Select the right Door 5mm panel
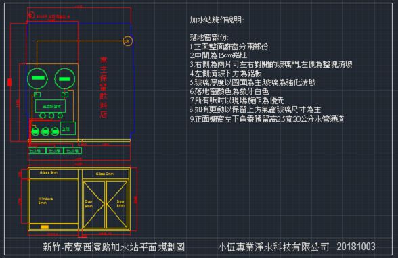Viewport: 398px width, 258px height. click(x=116, y=205)
